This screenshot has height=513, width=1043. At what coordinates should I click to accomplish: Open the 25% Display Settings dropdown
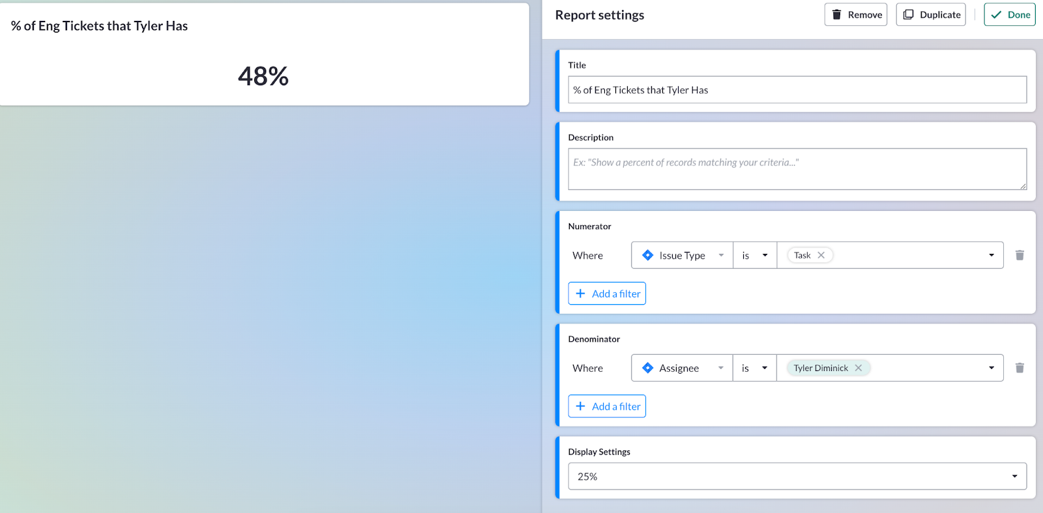coord(1014,476)
